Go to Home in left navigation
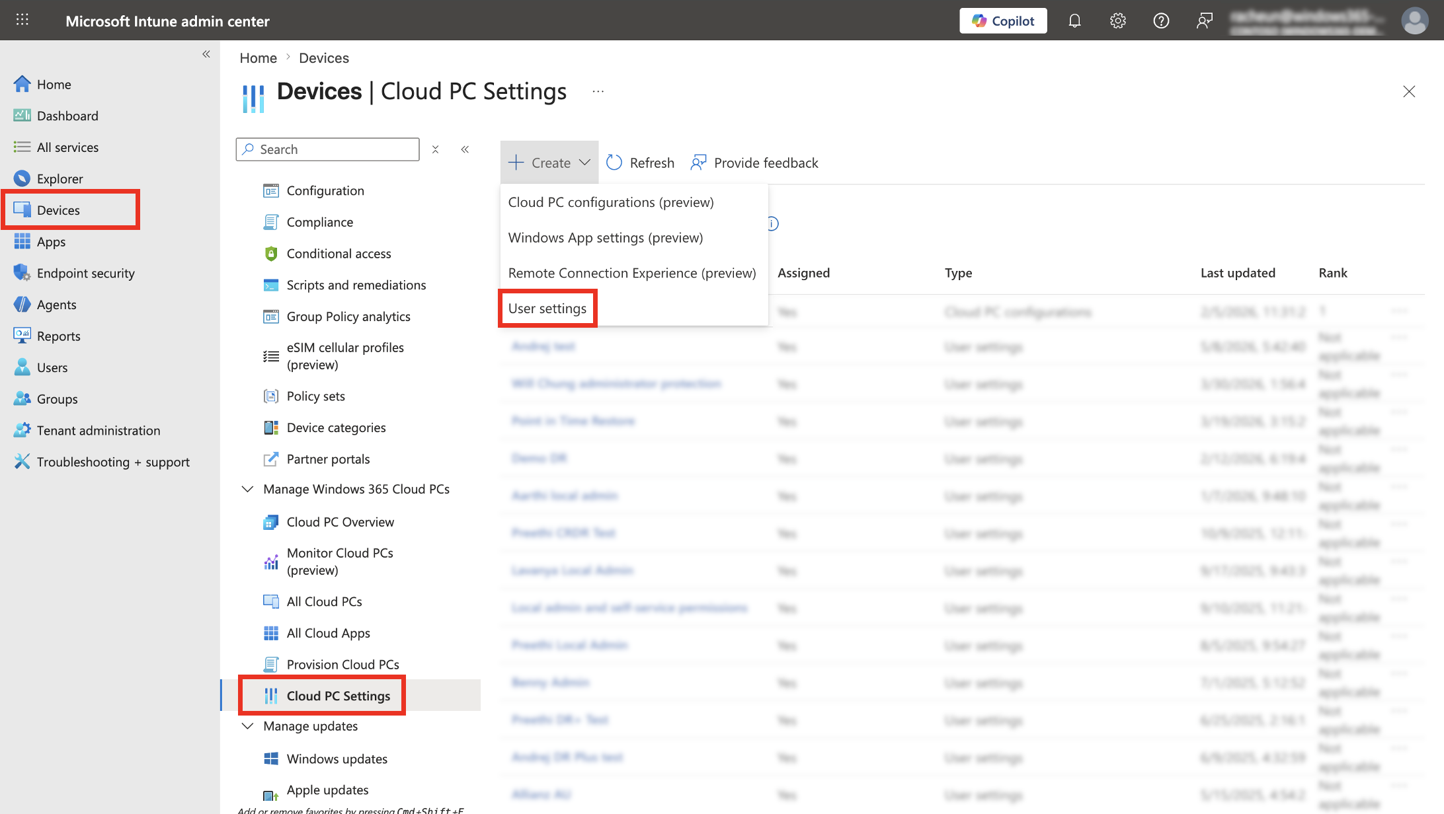1444x814 pixels. [x=54, y=84]
